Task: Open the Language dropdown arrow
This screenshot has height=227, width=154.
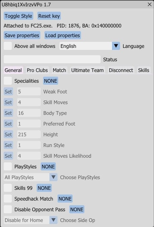Action: (116, 46)
